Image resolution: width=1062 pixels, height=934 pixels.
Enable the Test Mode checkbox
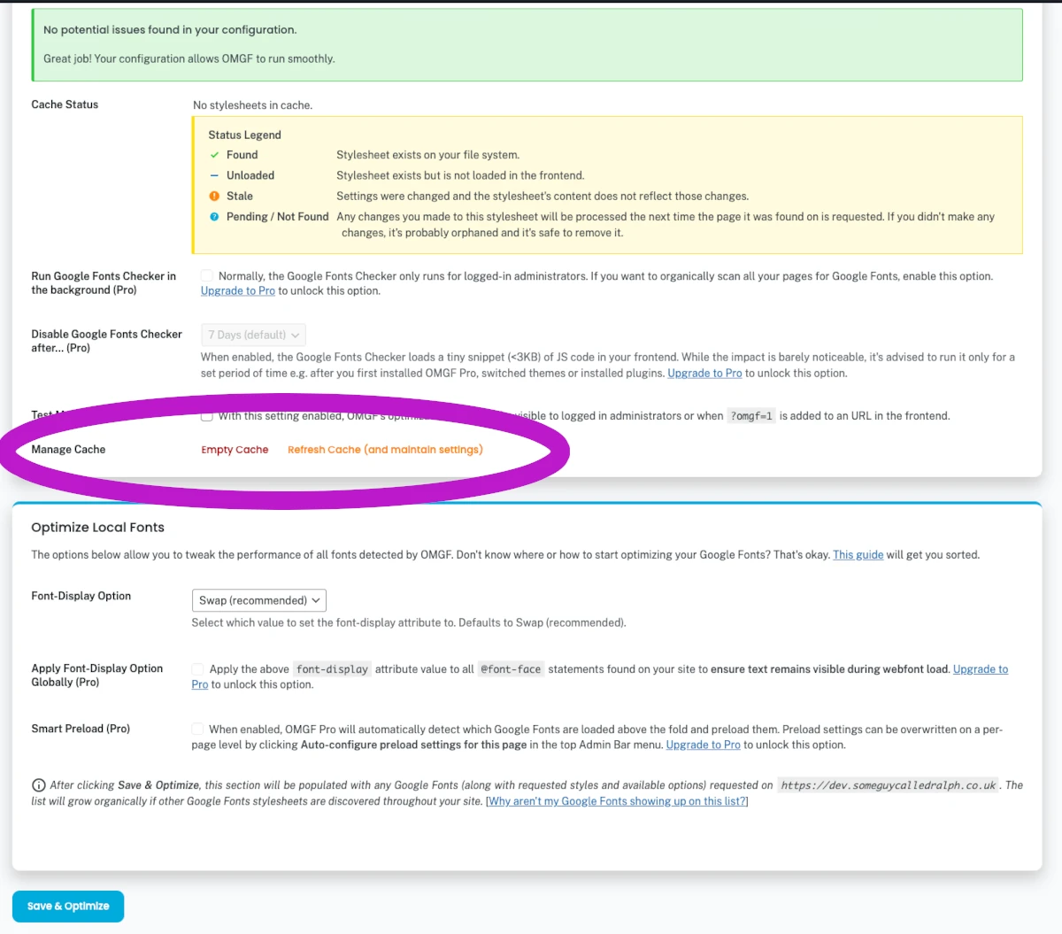206,416
